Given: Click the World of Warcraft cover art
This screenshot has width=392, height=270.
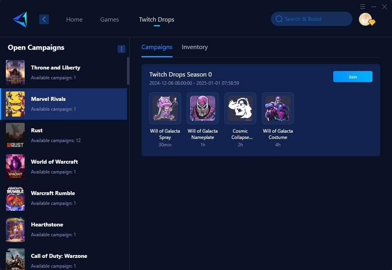Looking at the screenshot, I should pos(15,167).
